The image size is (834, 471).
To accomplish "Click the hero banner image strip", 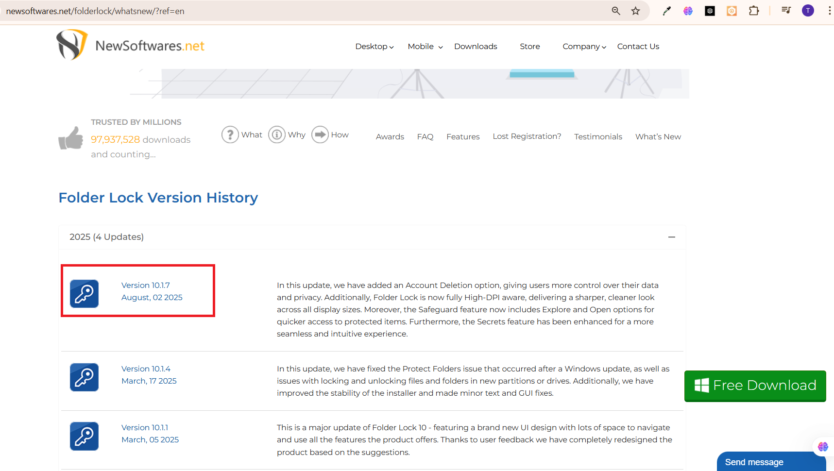I will [x=409, y=84].
